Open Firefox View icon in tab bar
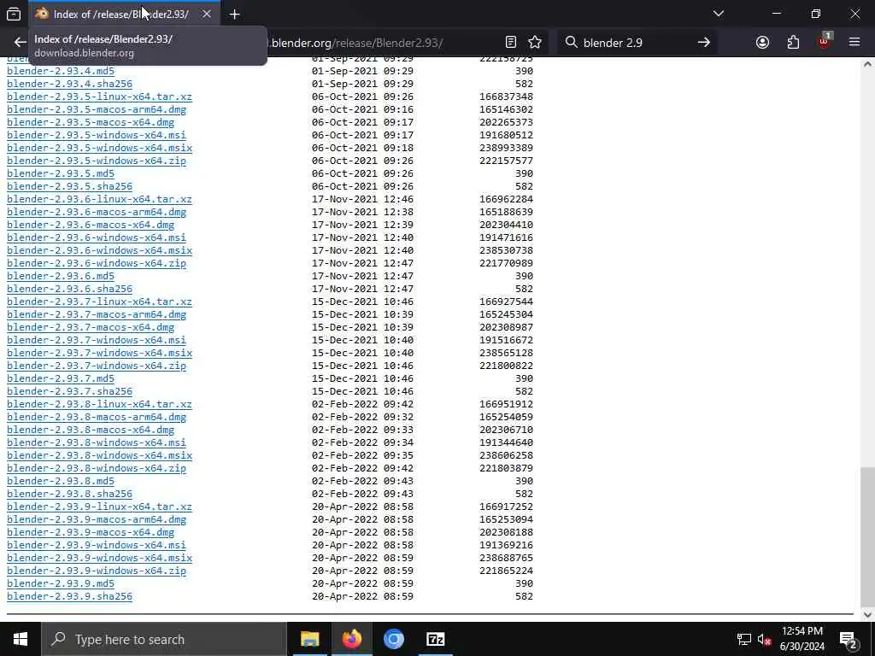 click(x=14, y=14)
